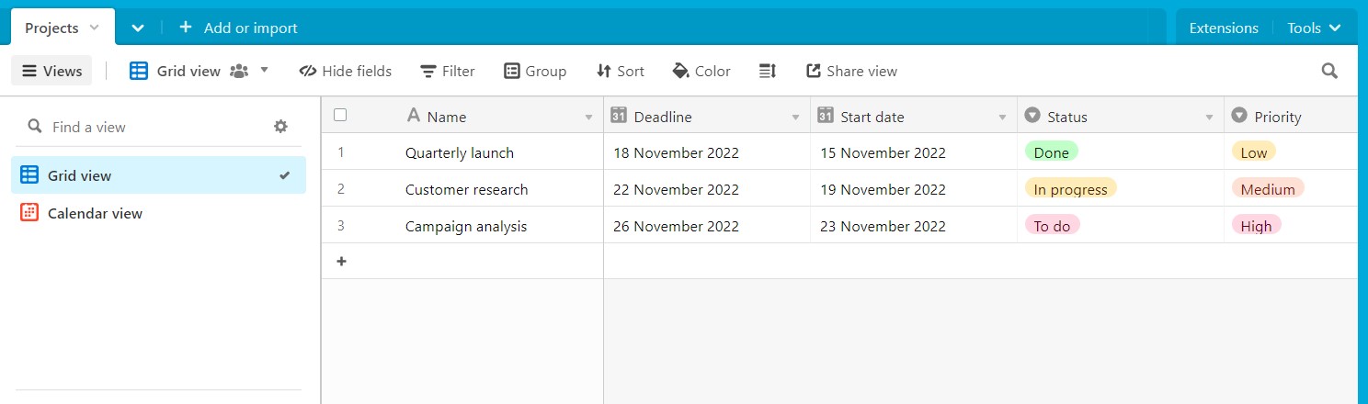Click the row height icon
This screenshot has width=1368, height=404.
(x=768, y=71)
